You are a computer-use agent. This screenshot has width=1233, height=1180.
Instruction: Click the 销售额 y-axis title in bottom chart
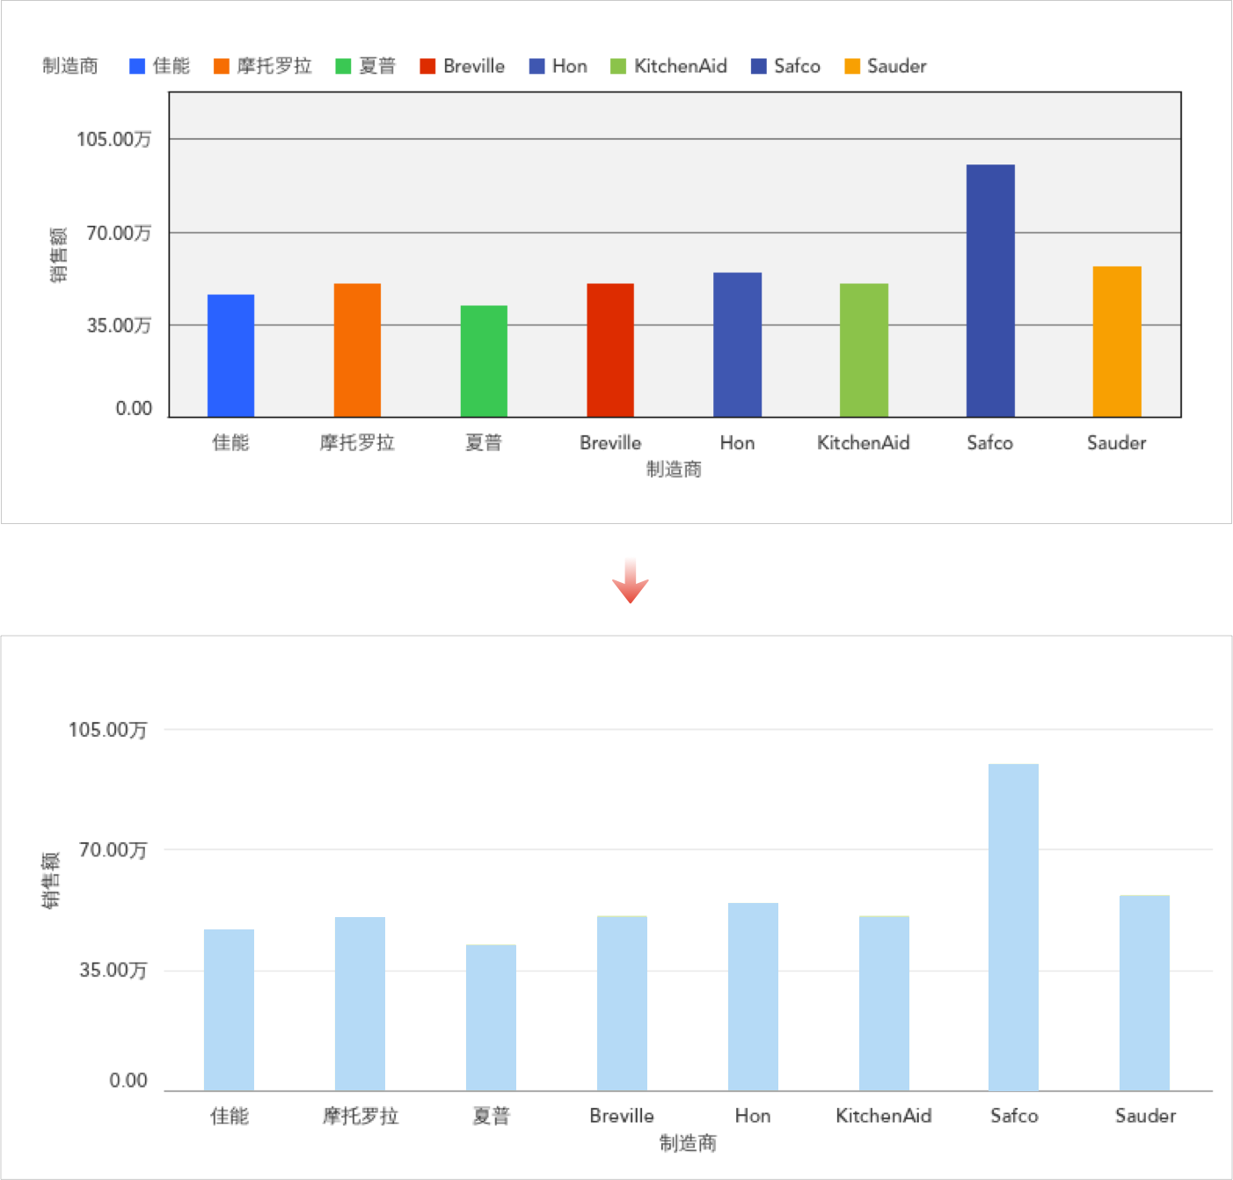tap(51, 880)
